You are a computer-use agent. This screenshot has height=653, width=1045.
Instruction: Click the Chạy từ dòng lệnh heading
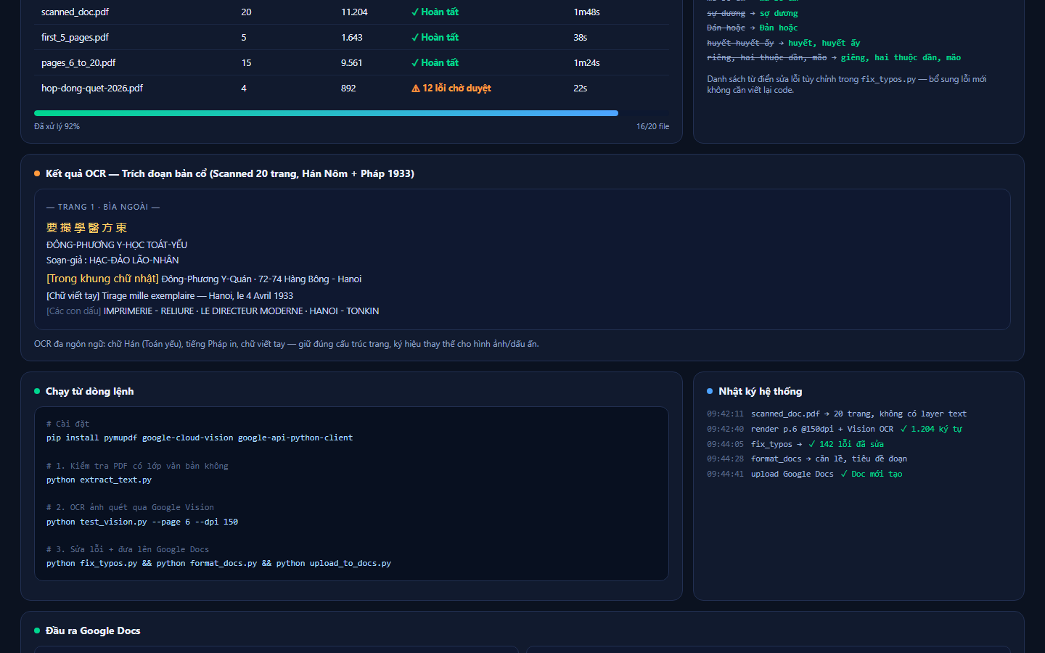tap(90, 391)
